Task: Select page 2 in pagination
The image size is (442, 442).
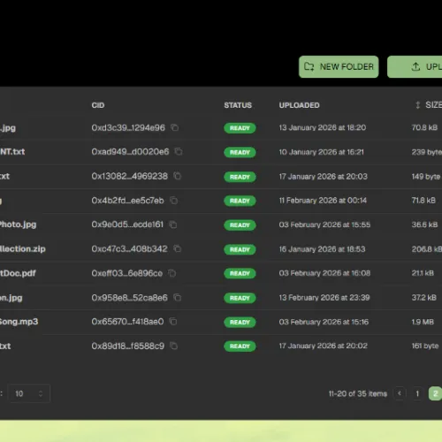Action: click(x=435, y=393)
